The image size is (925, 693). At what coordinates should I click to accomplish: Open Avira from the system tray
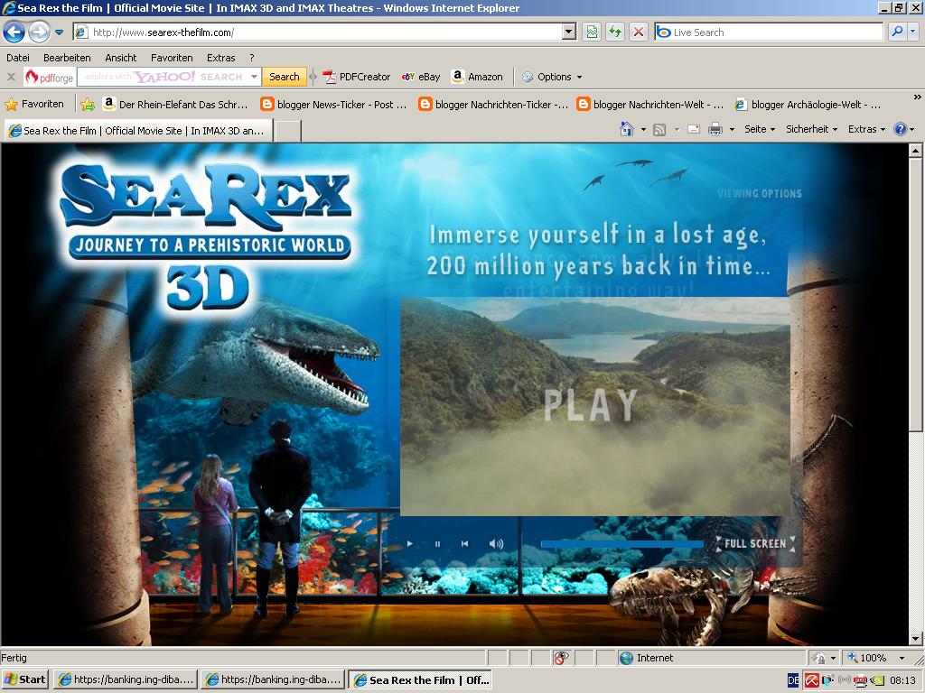click(x=812, y=679)
